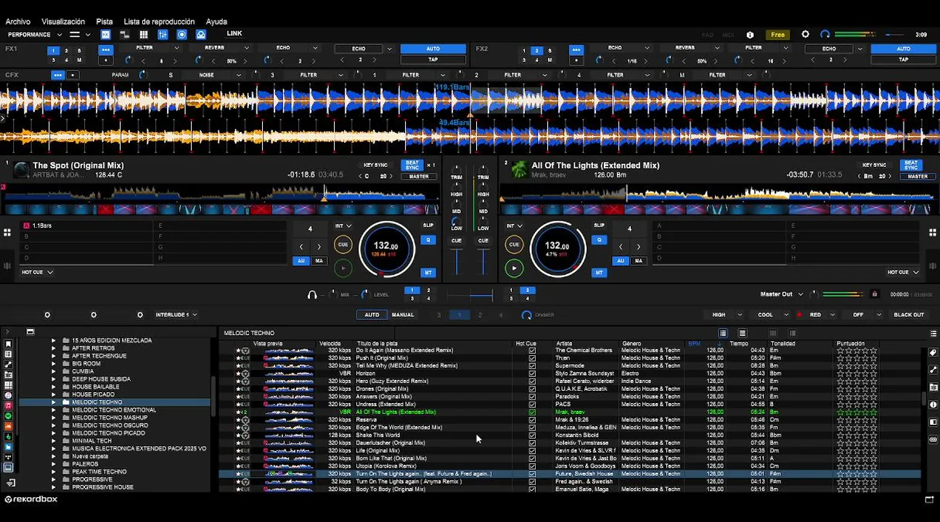This screenshot has width=940, height=522.
Task: Select FX1 channel 1 assign button
Action: coord(53,51)
